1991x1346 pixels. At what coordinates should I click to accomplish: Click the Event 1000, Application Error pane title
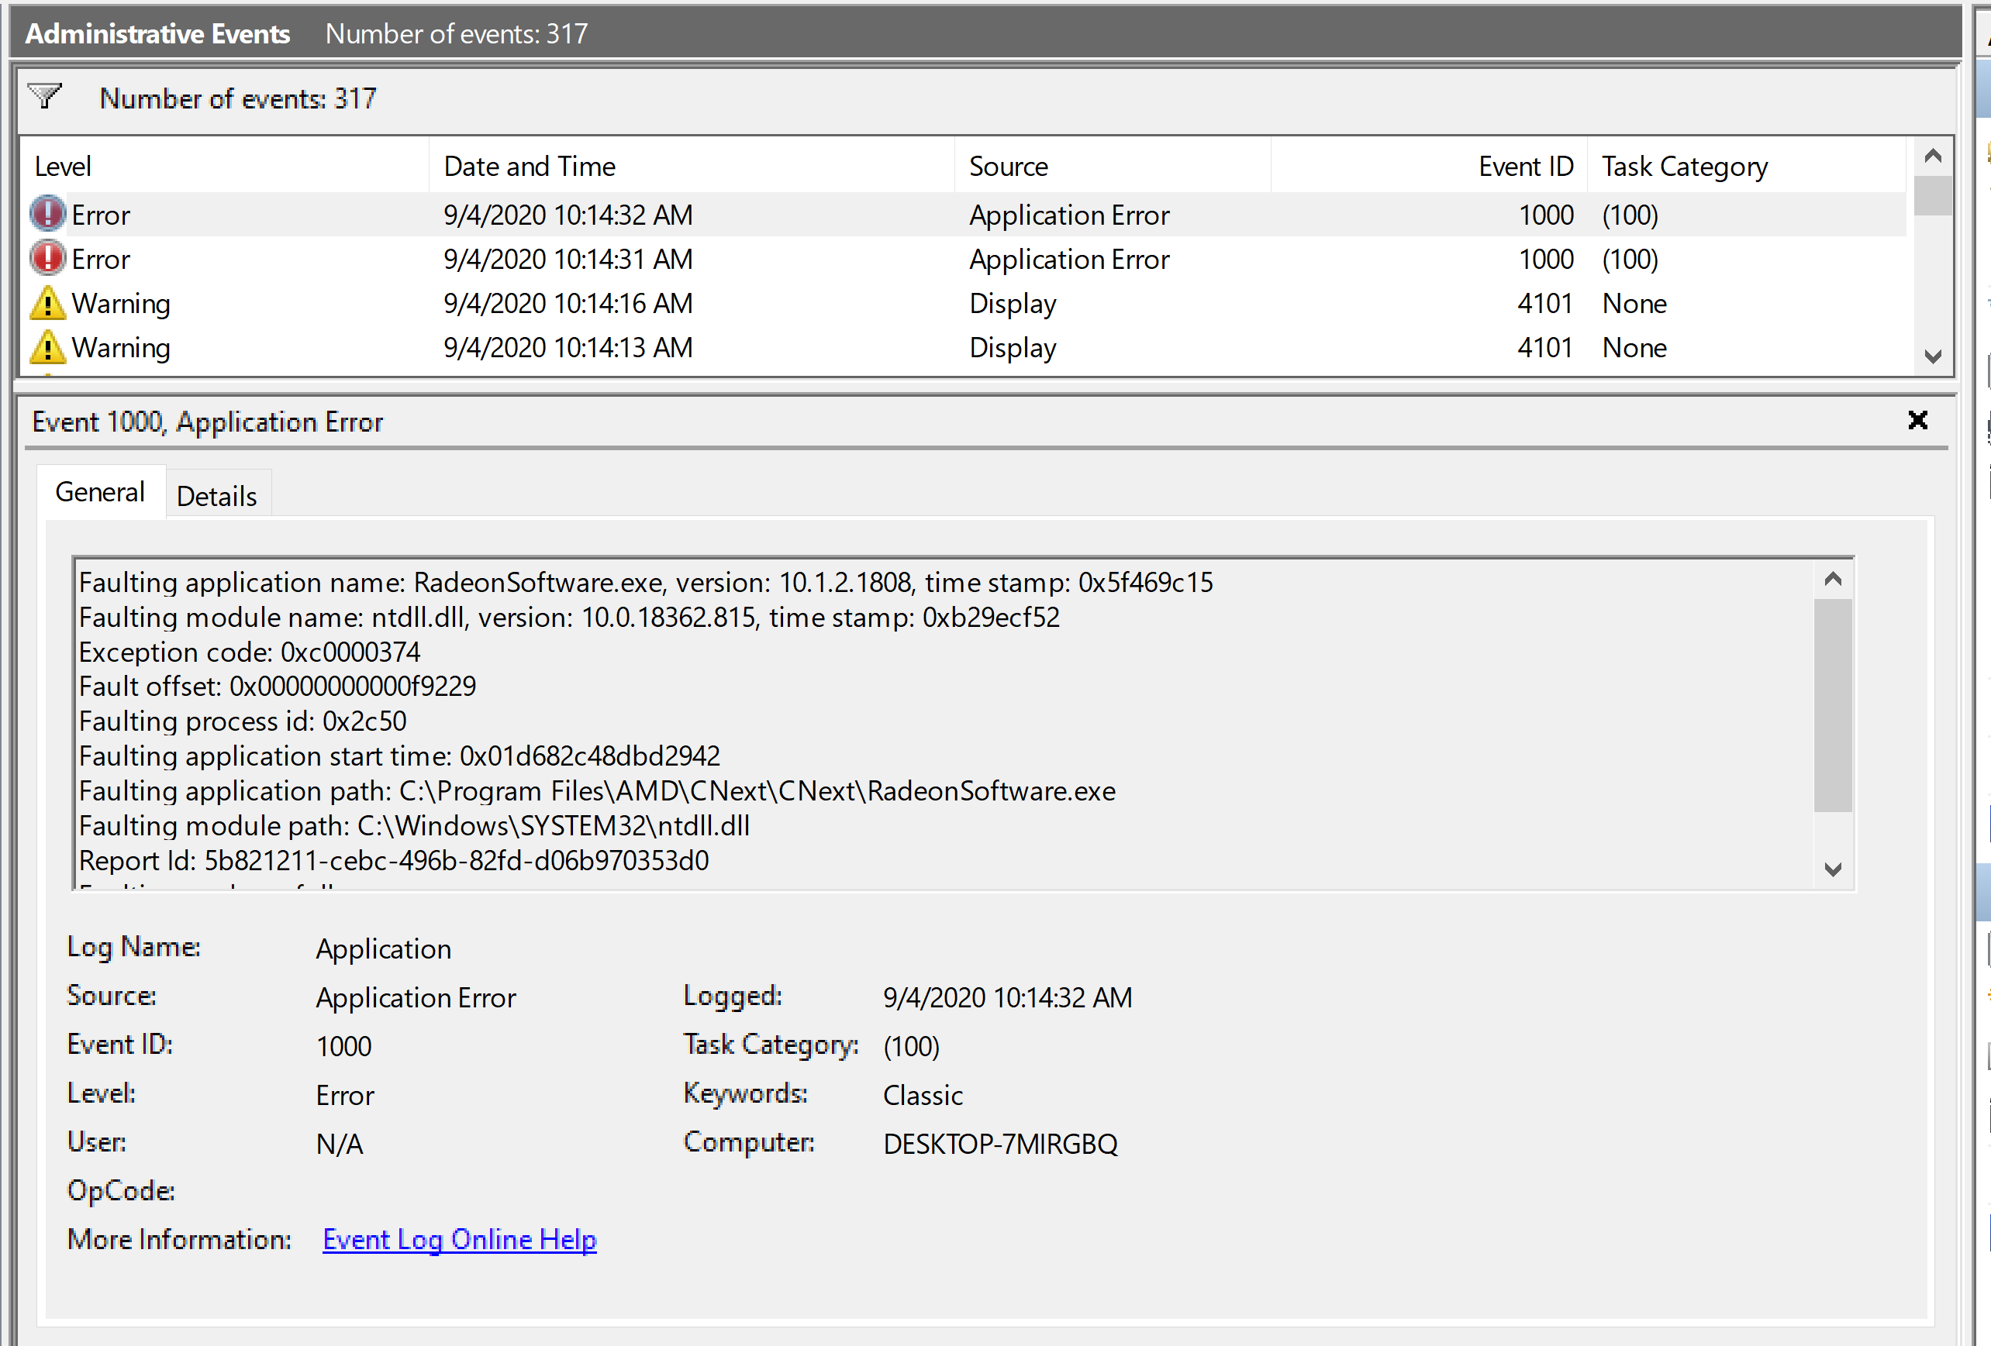(x=207, y=422)
